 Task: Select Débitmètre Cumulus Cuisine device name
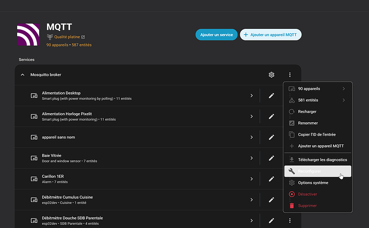67,197
